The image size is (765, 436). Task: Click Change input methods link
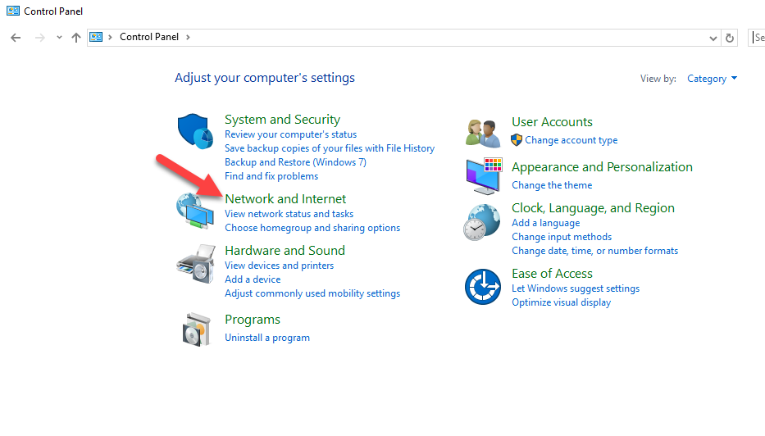tap(562, 237)
